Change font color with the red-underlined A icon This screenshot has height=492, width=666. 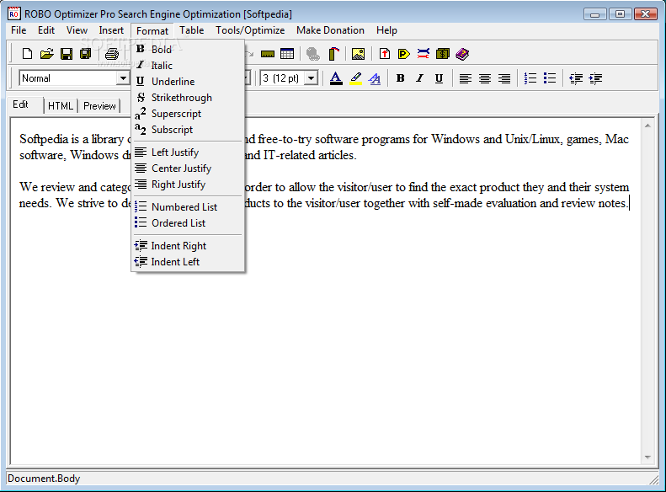[x=336, y=78]
